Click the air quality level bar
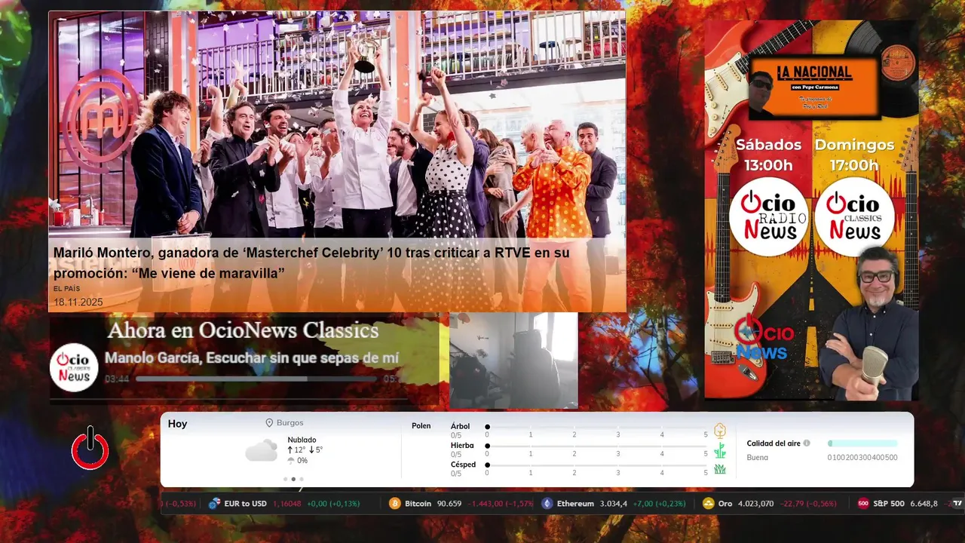 862,443
